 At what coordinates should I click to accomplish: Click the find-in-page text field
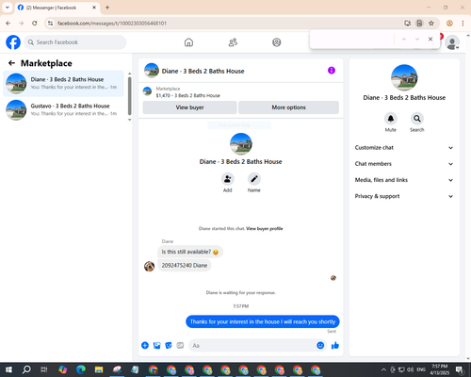point(353,39)
